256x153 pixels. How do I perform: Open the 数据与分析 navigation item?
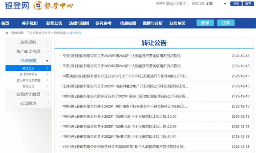(153, 23)
